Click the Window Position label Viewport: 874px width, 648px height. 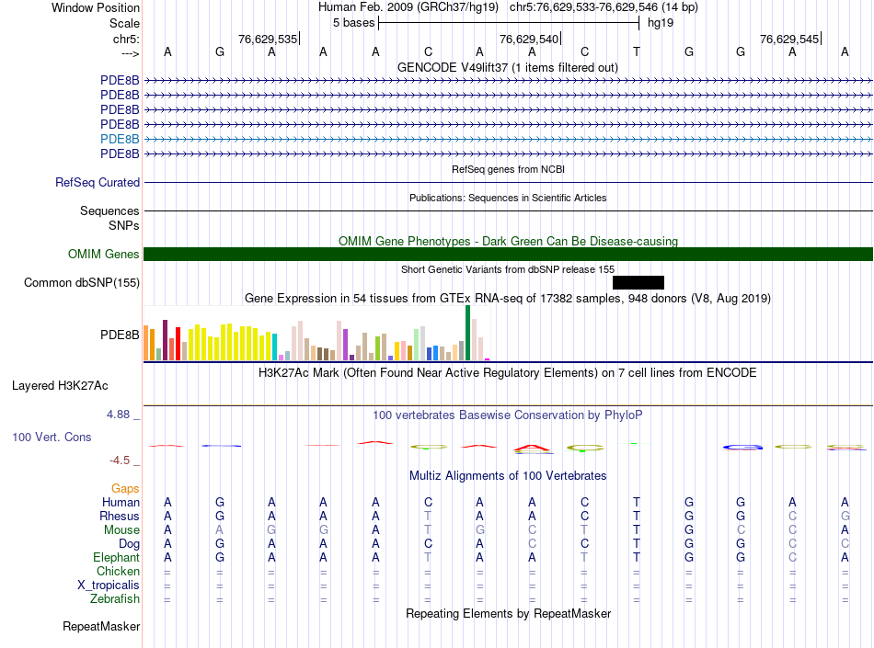(x=96, y=7)
